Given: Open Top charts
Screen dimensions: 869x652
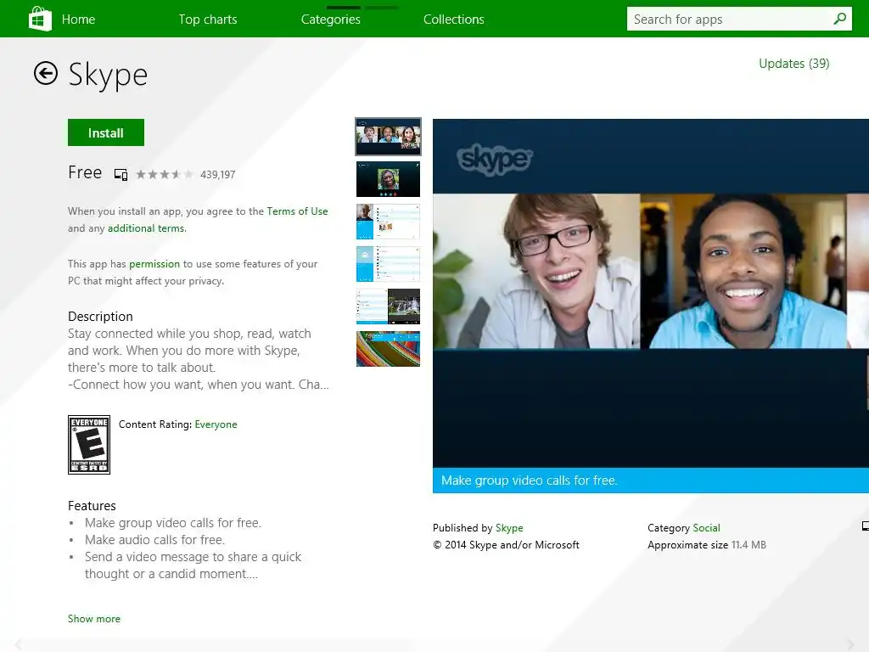Looking at the screenshot, I should click(208, 20).
